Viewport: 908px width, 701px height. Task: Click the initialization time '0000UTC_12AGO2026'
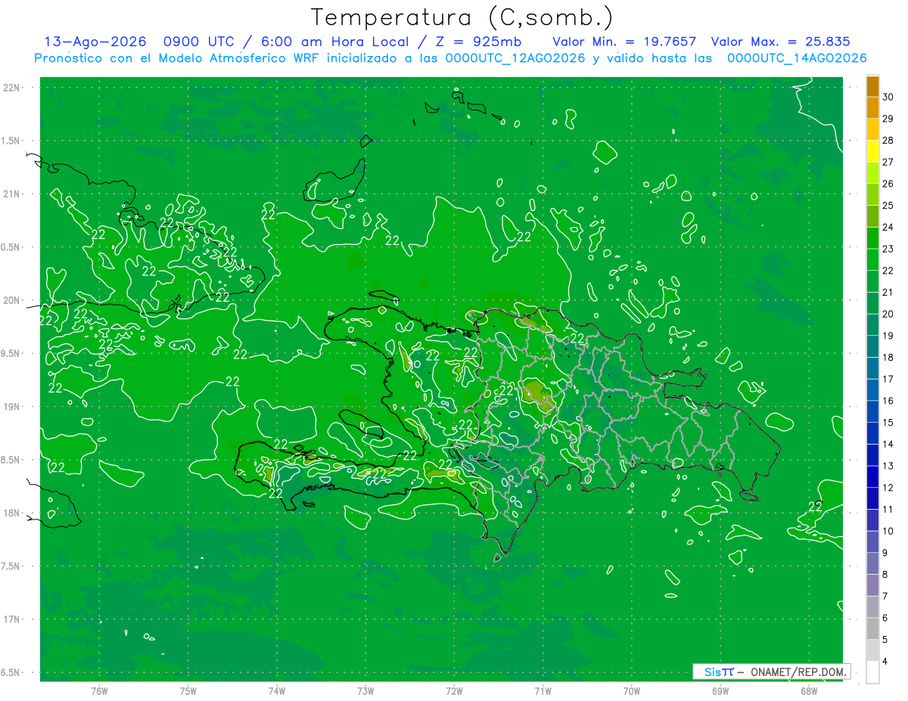(515, 58)
